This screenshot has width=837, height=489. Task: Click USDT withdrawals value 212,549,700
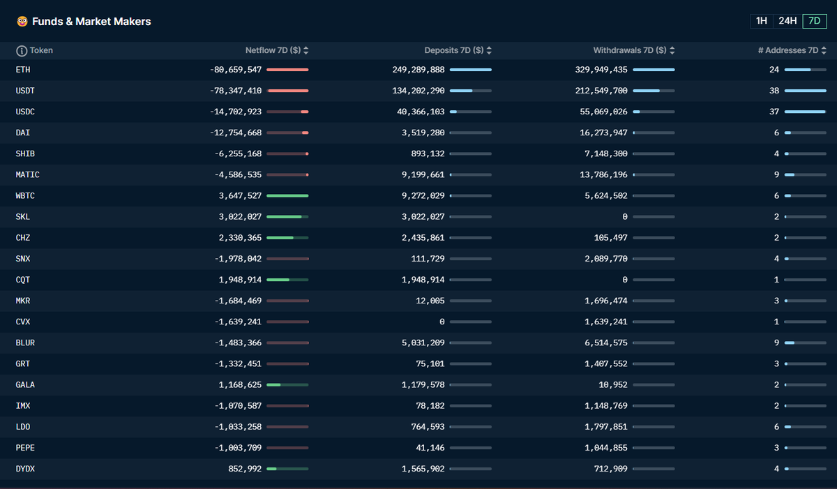[601, 91]
